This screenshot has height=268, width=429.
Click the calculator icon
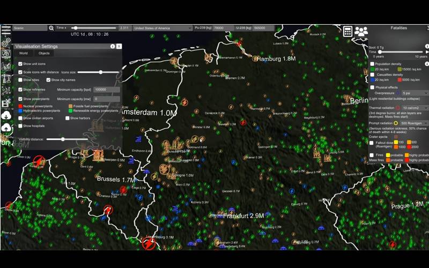pyautogui.click(x=347, y=31)
